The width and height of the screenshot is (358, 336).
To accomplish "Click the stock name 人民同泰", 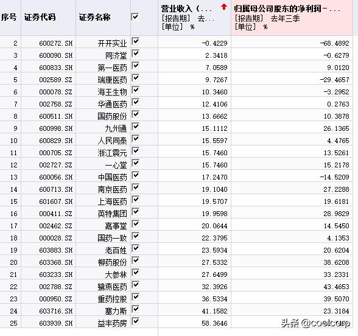I will click(112, 141).
